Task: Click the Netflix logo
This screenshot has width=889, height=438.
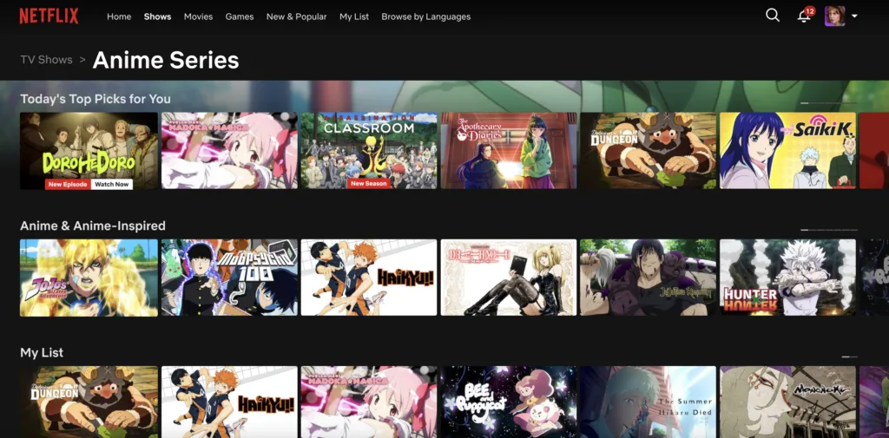Action: pyautogui.click(x=49, y=16)
